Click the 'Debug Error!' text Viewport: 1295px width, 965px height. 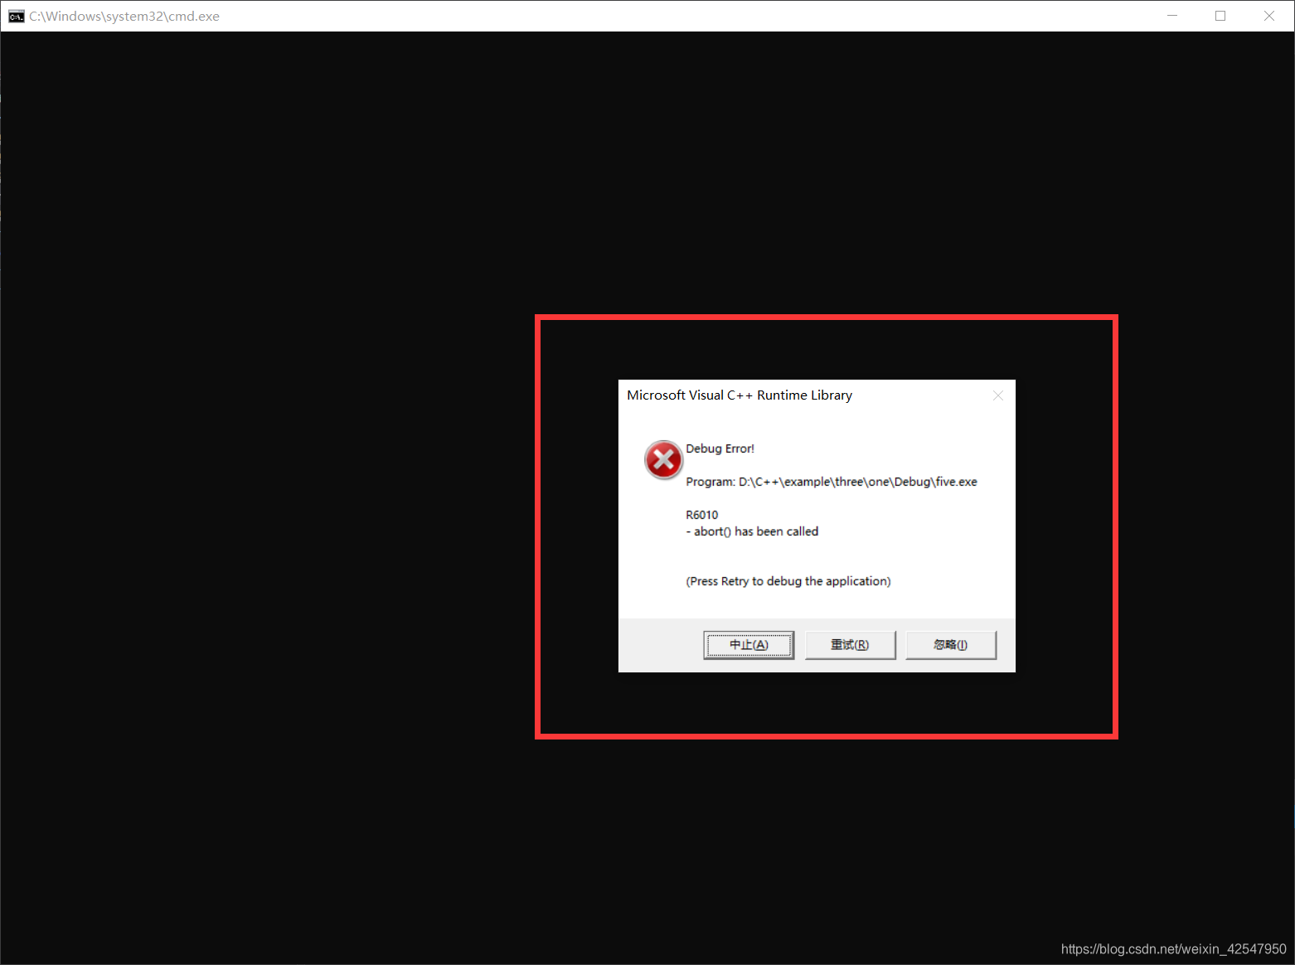(x=720, y=449)
